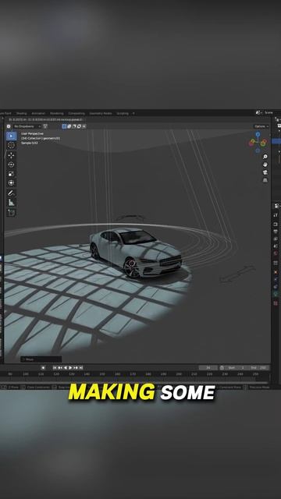Open the shapekeys dropdown in viewport header
Screen dimensions: 281x499
coord(27,126)
